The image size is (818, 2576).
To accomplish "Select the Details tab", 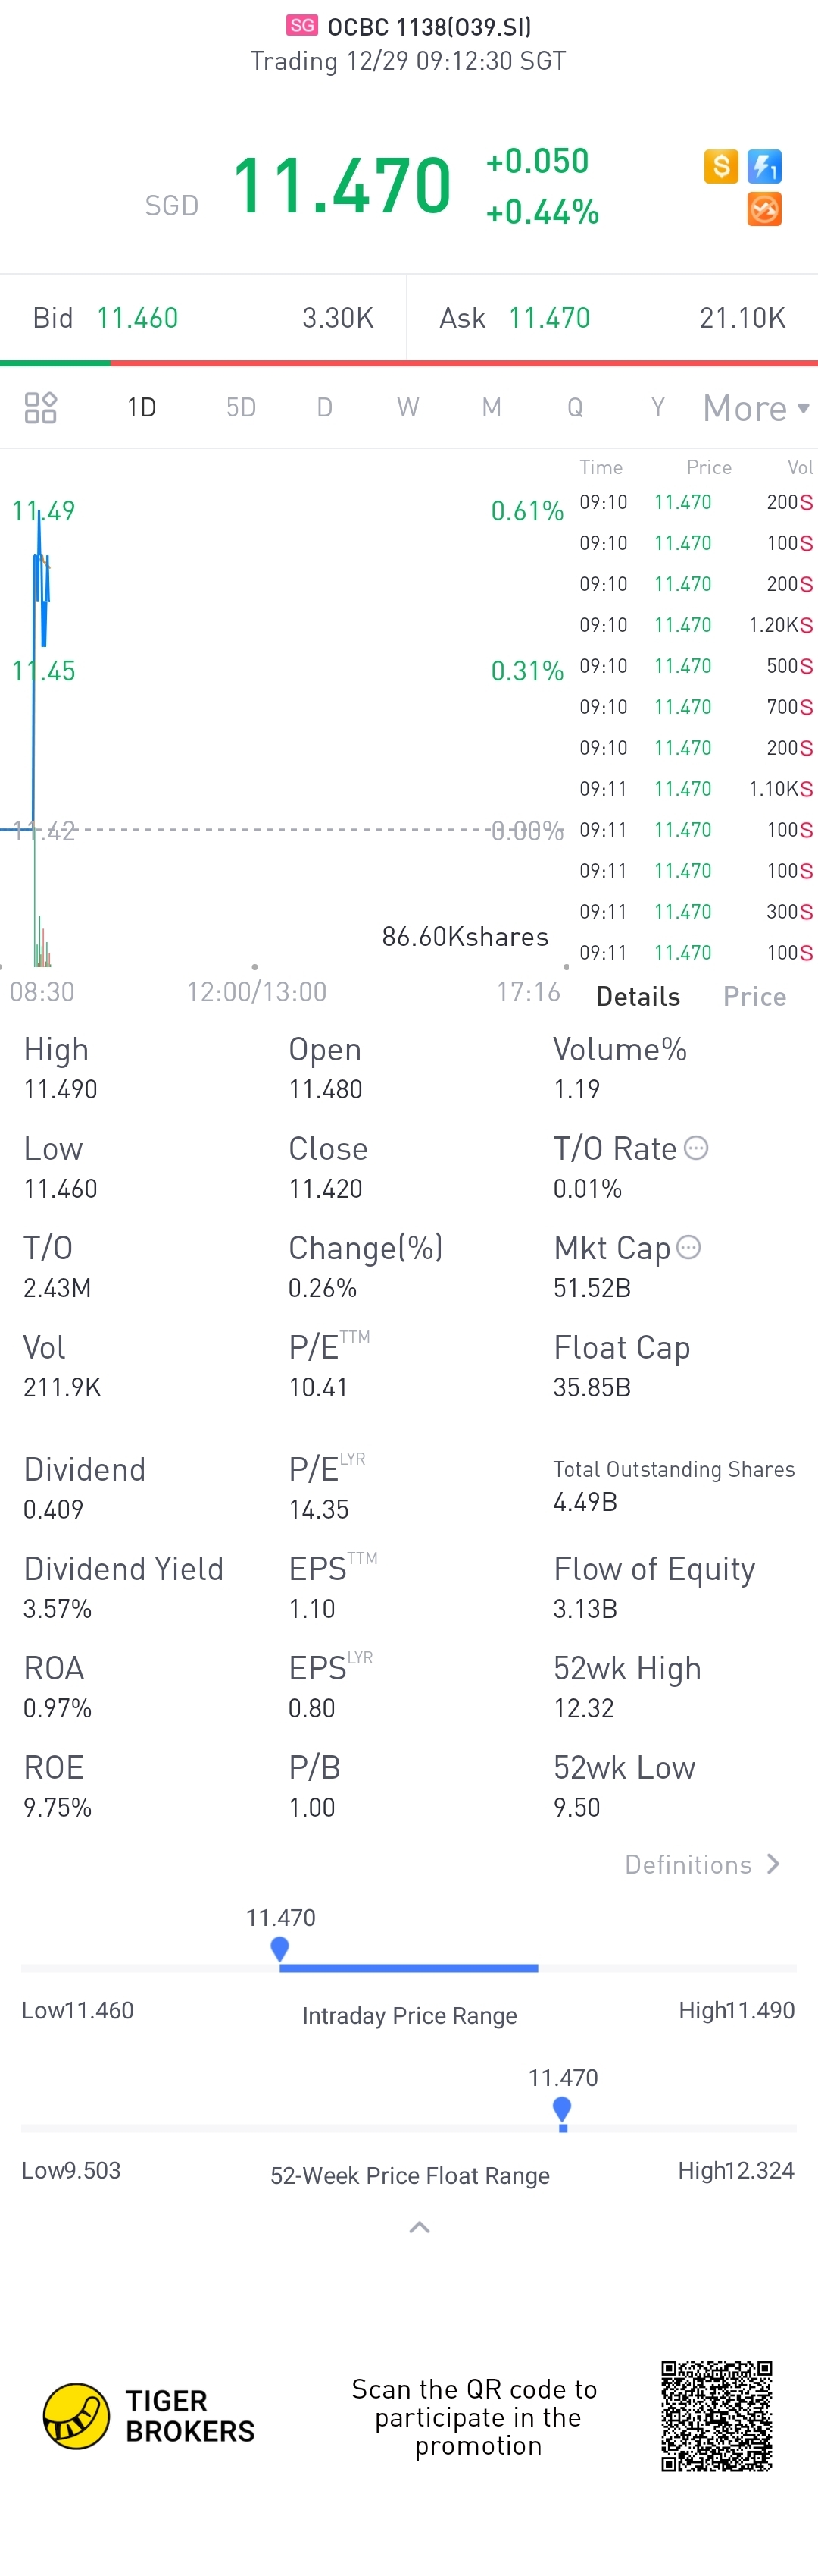I will (638, 996).
